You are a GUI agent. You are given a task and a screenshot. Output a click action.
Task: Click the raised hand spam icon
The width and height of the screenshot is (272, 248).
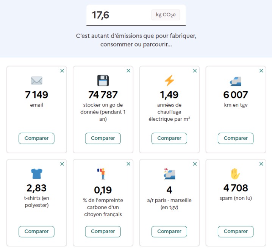point(236,173)
